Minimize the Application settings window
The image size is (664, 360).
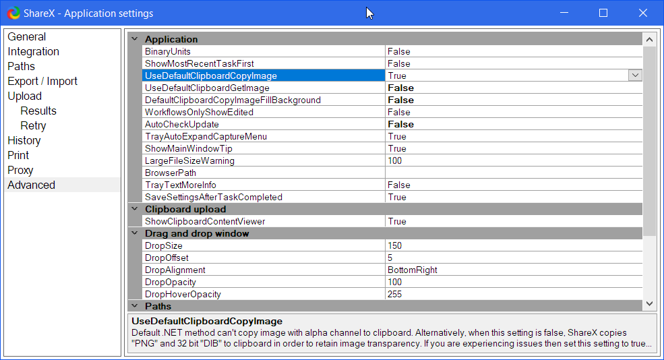tap(564, 13)
